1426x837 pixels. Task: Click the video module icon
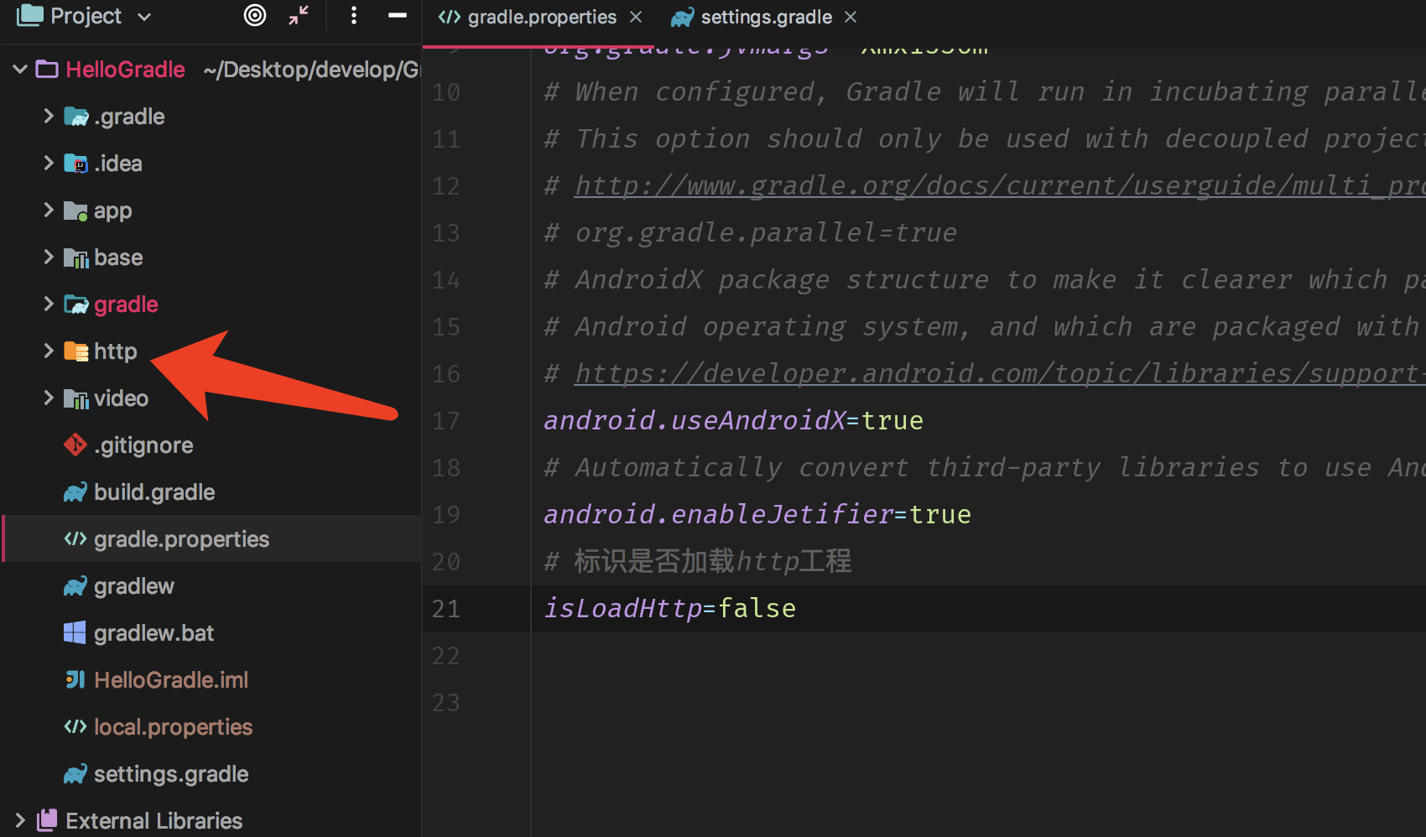(x=76, y=398)
